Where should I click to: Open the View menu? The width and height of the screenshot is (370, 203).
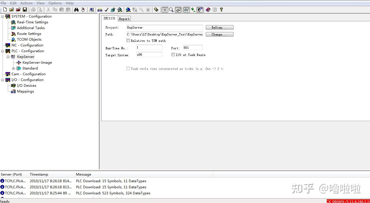pos(40,3)
